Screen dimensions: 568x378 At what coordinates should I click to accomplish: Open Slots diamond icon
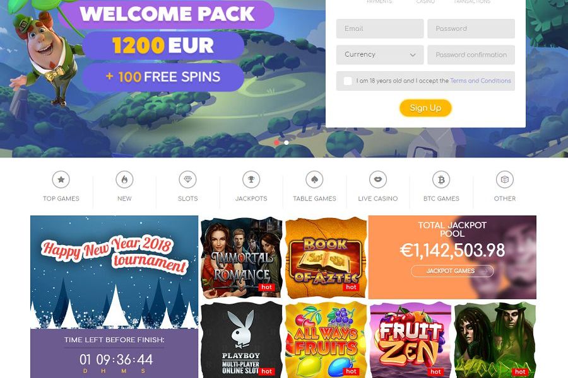coord(187,180)
